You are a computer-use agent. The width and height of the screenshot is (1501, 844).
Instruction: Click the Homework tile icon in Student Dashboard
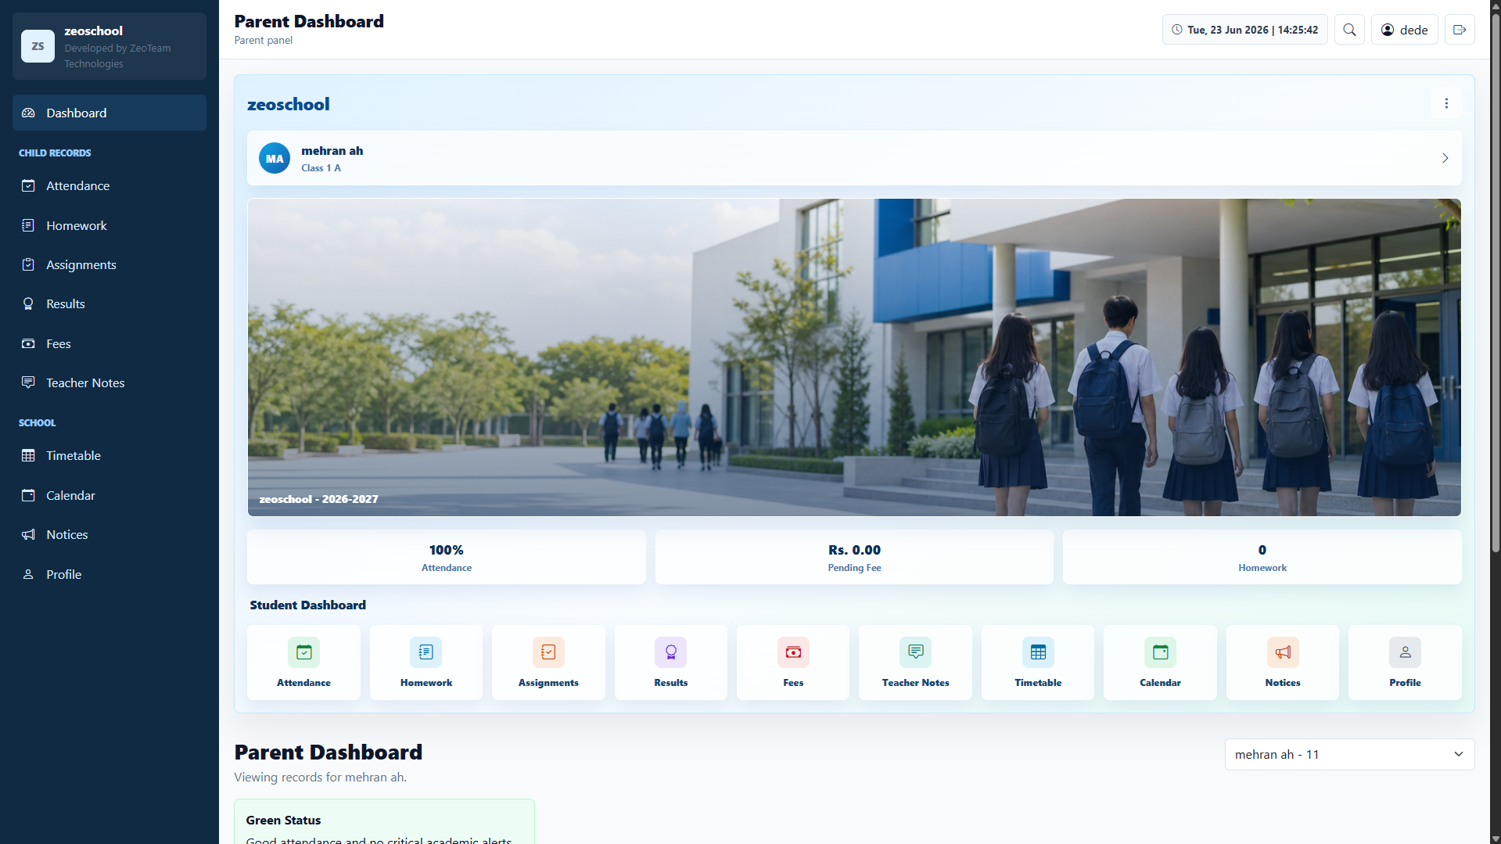tap(426, 652)
